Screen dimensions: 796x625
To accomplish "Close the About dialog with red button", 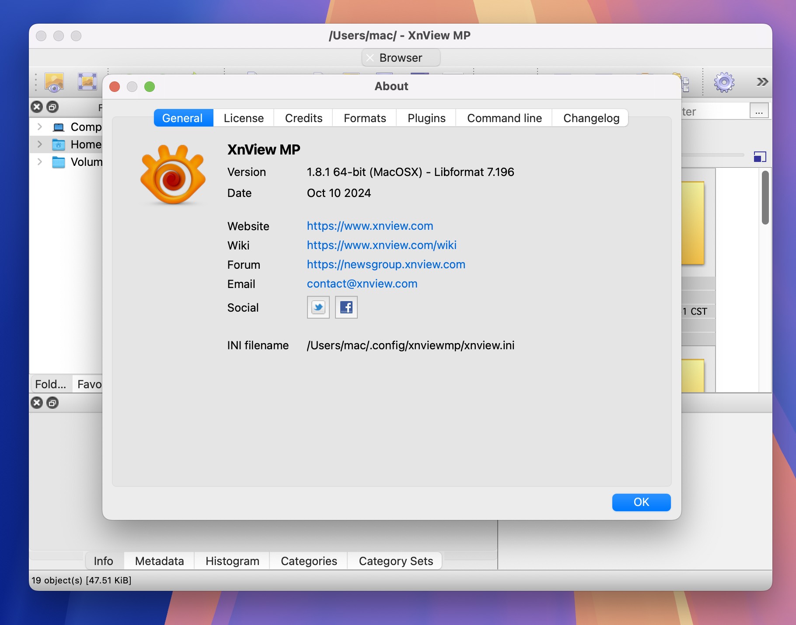I will 115,87.
